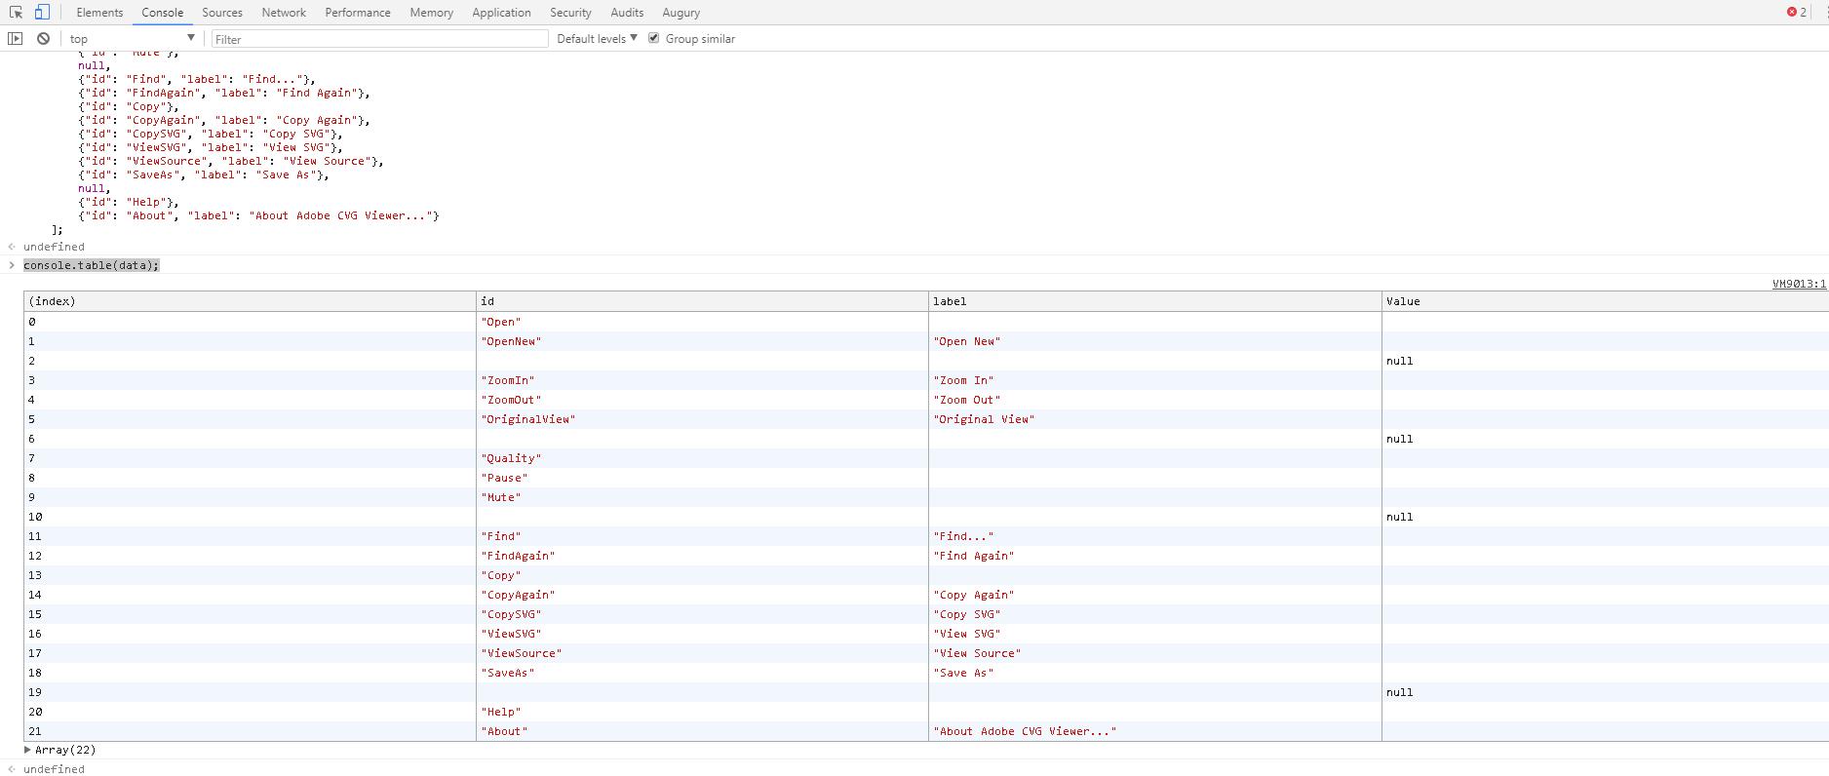This screenshot has height=776, width=1829.
Task: Select the "ViewSource" id cell
Action: (702, 653)
